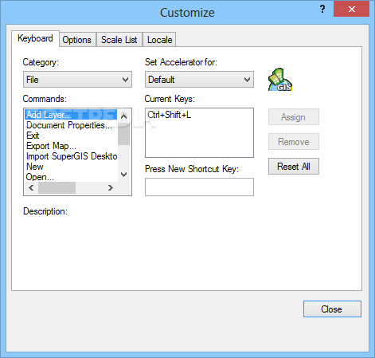
Task: Click the commands list scroll up arrow
Action: pos(123,116)
